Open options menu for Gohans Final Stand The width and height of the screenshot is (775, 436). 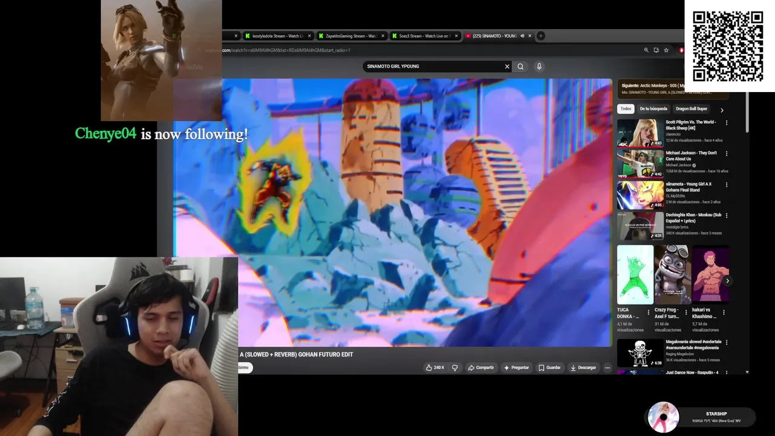pos(727,184)
